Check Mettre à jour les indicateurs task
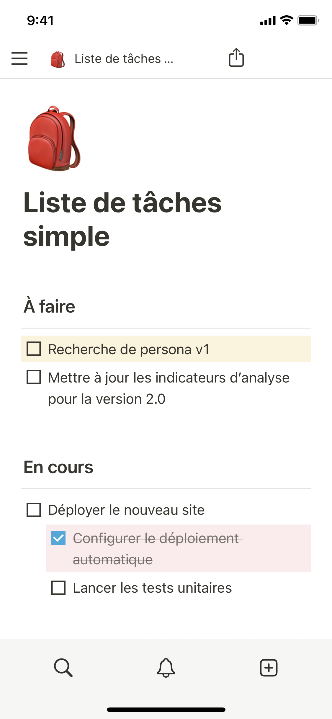 [34, 377]
